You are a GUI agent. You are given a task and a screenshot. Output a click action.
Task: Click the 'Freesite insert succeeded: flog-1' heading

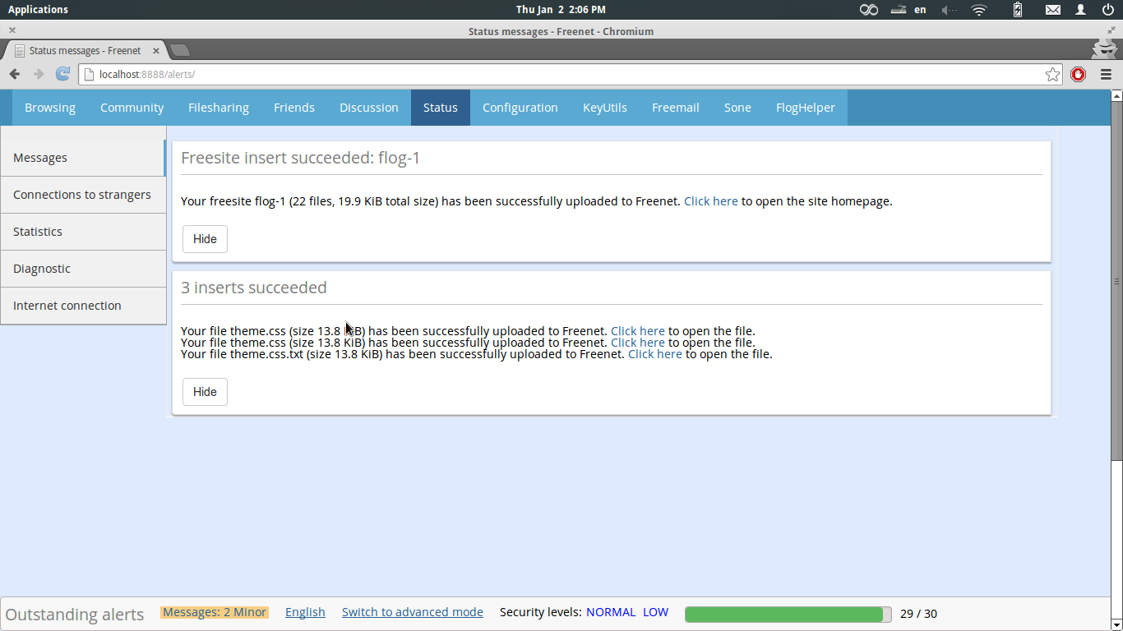coord(301,158)
